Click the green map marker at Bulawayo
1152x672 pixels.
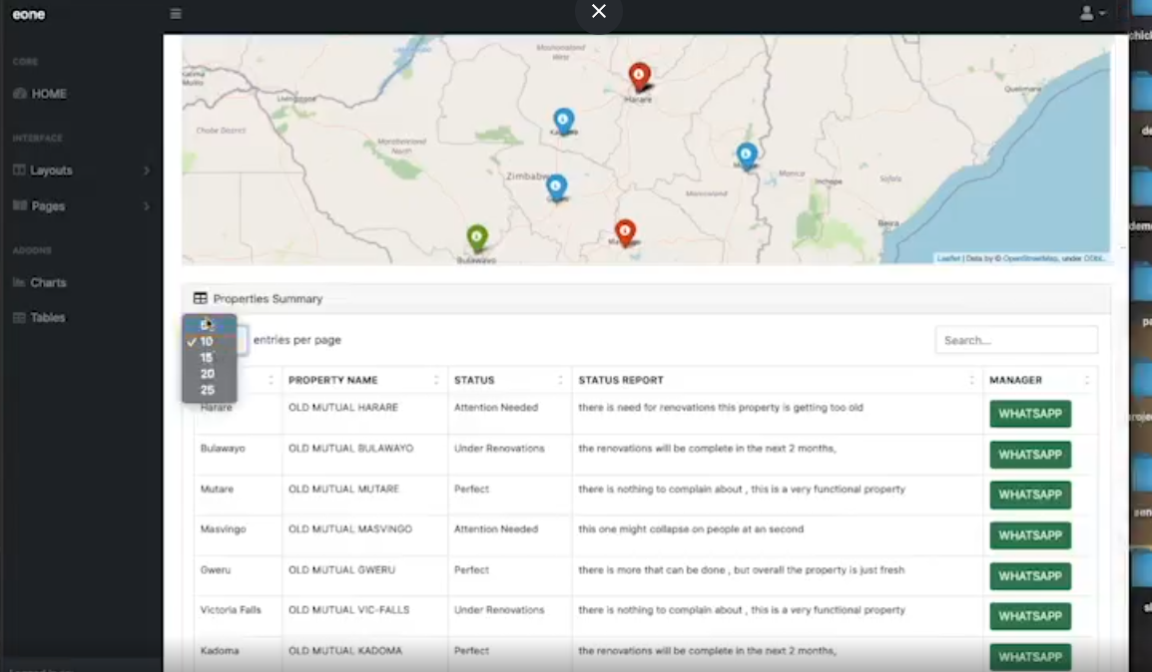click(x=477, y=237)
